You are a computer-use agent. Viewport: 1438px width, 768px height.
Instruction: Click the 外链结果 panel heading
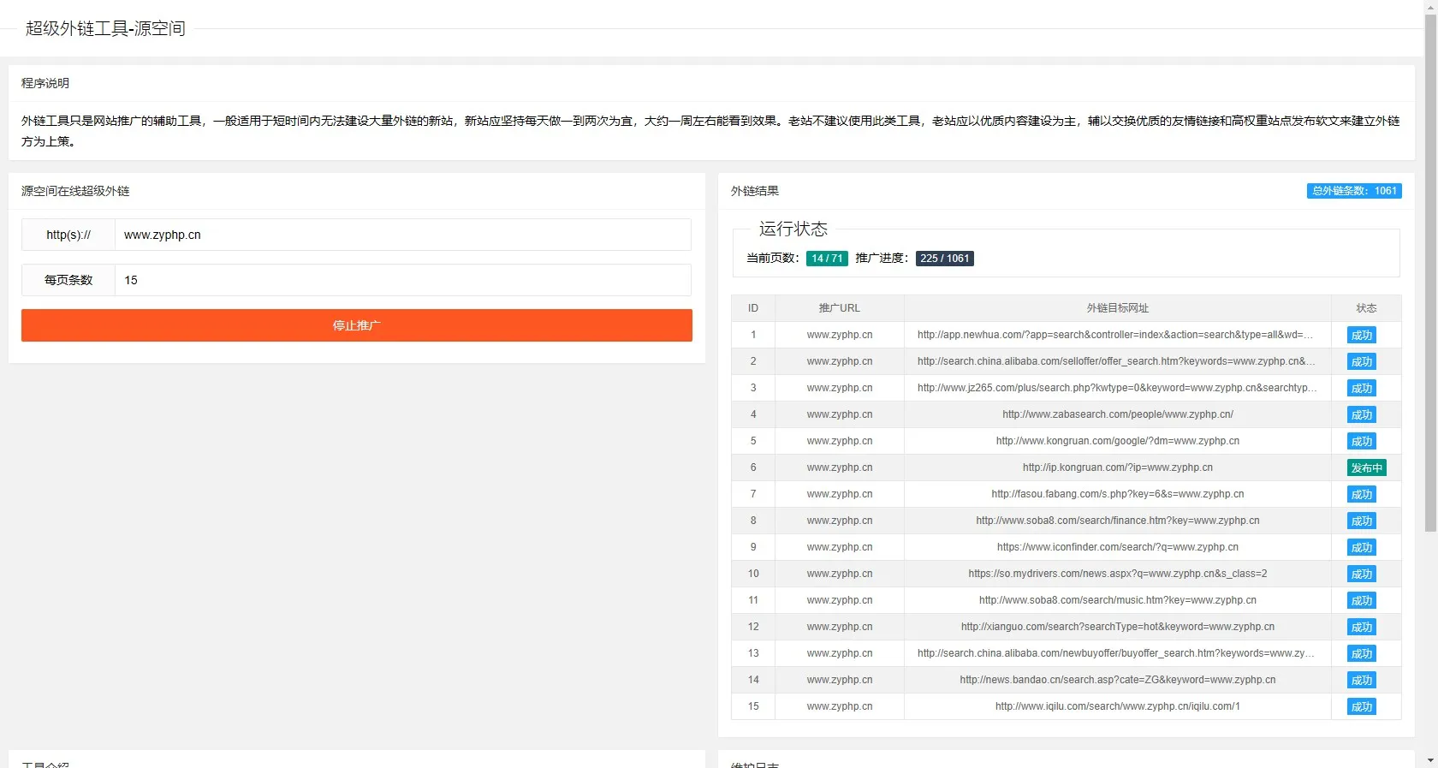(755, 191)
